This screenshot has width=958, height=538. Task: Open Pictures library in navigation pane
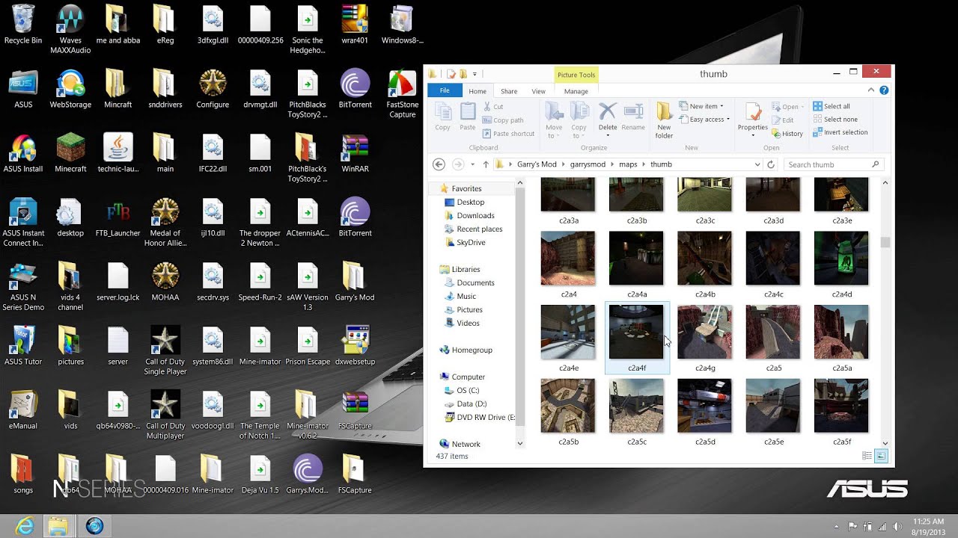(469, 310)
